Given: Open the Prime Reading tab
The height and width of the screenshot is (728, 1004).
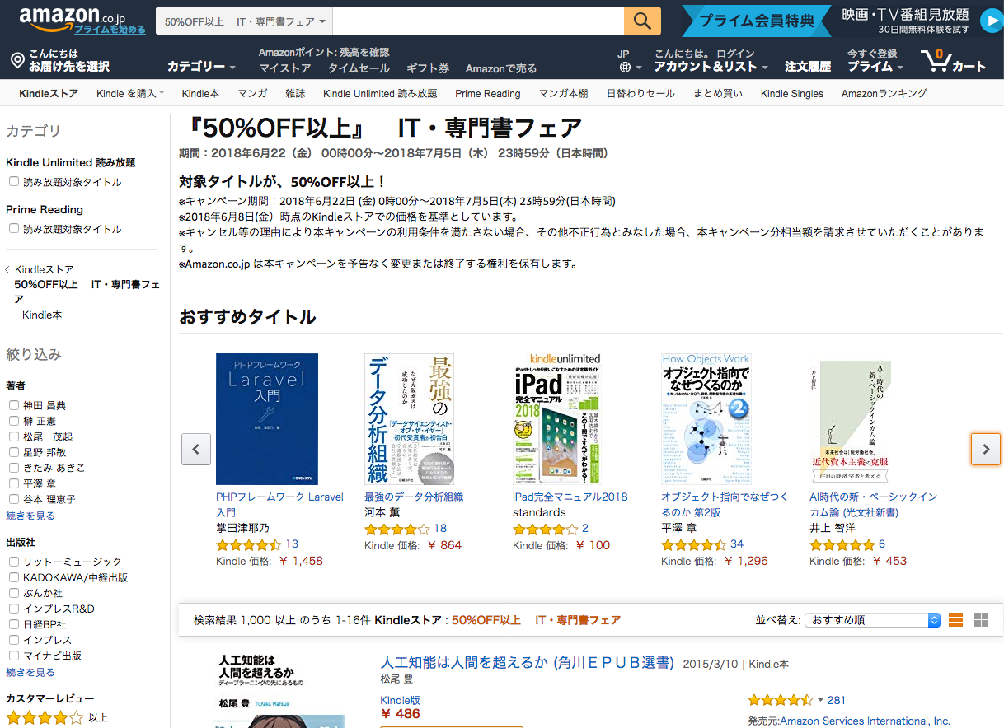Looking at the screenshot, I should tap(488, 93).
